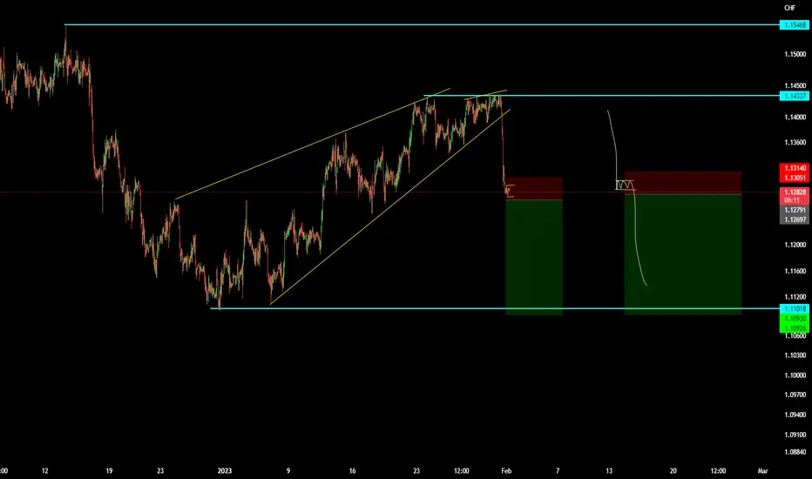Click the 2023 year label on time axis
Viewport: 812px width, 479px height.
point(224,471)
